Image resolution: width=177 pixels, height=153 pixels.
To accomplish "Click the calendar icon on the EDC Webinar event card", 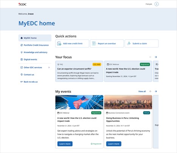I will coord(58,113).
